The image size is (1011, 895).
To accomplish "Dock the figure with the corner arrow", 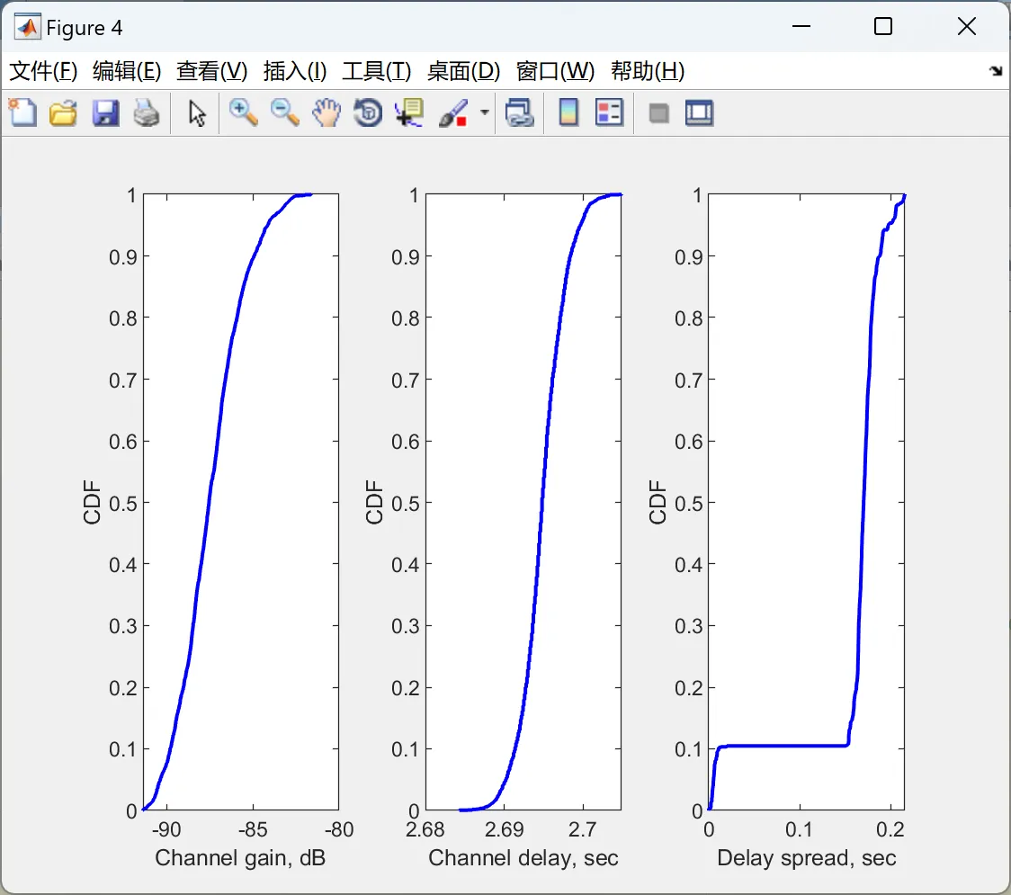I will tap(997, 71).
